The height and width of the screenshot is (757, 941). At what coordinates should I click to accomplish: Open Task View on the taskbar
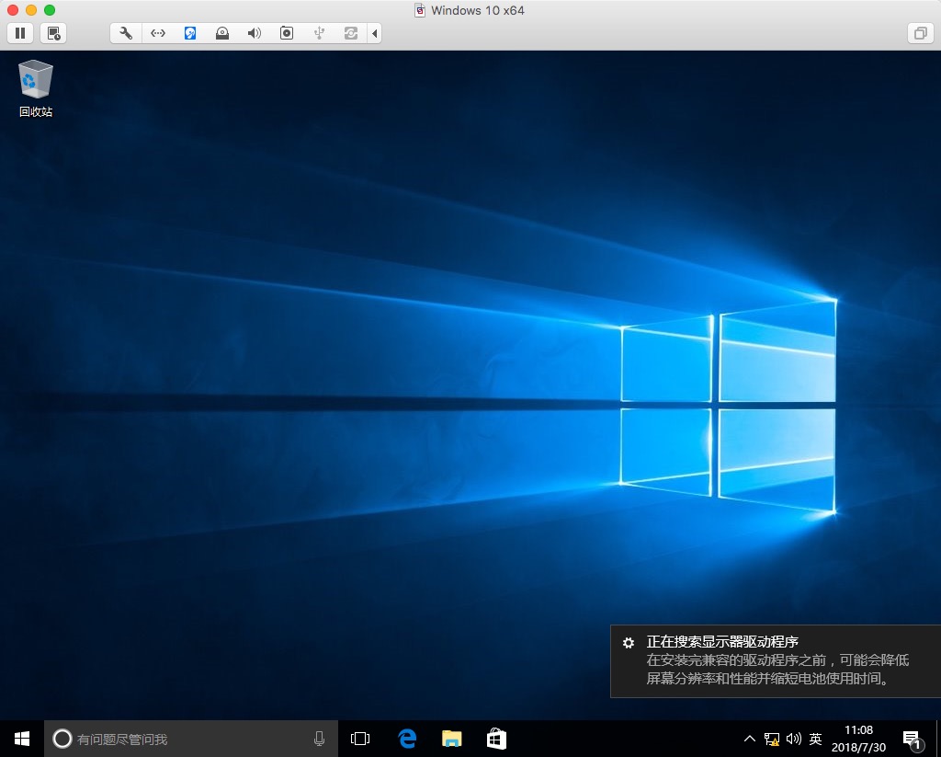(360, 739)
